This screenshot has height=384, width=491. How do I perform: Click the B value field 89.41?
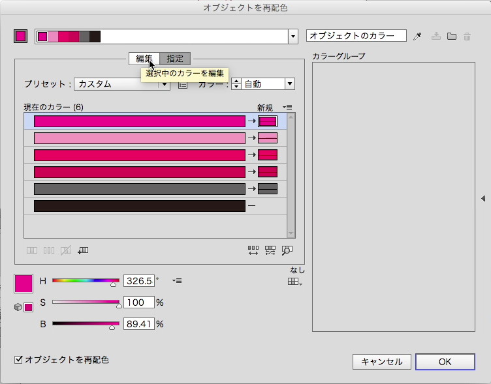coord(139,324)
